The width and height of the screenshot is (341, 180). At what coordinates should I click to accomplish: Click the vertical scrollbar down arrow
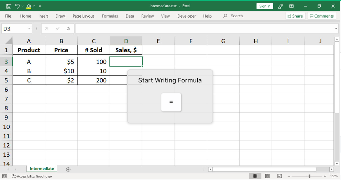point(337,164)
